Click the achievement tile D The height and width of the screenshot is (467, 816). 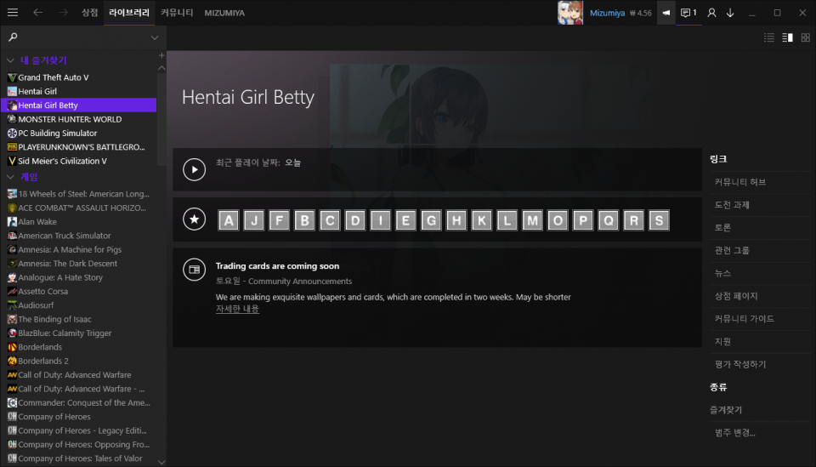tap(355, 220)
